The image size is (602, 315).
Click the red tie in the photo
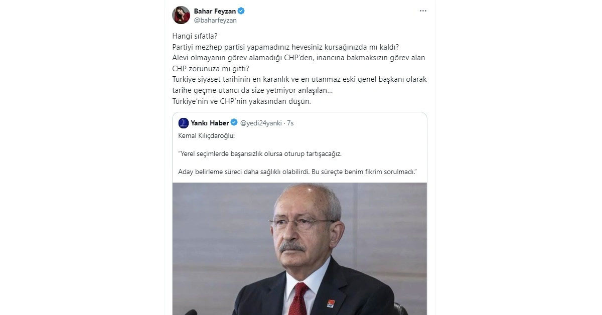(x=299, y=299)
